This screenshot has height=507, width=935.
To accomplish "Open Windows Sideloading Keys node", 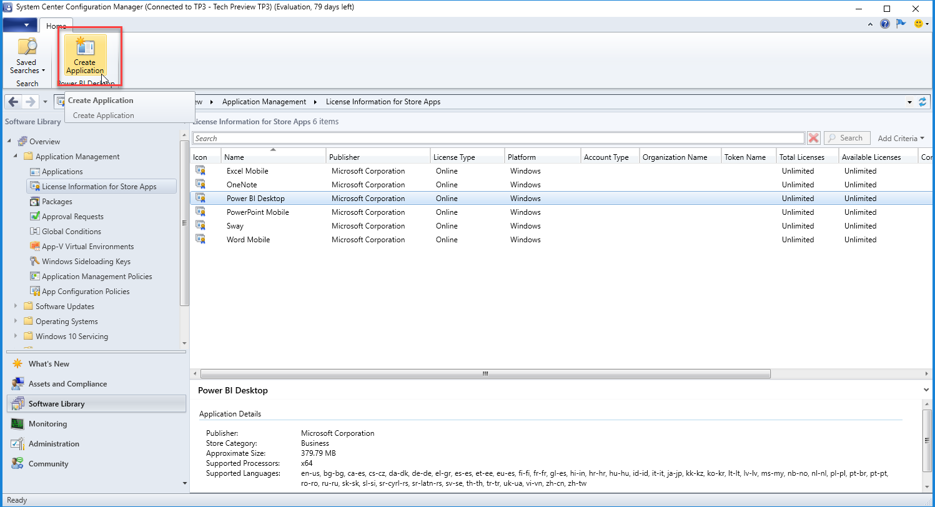I will [x=86, y=262].
